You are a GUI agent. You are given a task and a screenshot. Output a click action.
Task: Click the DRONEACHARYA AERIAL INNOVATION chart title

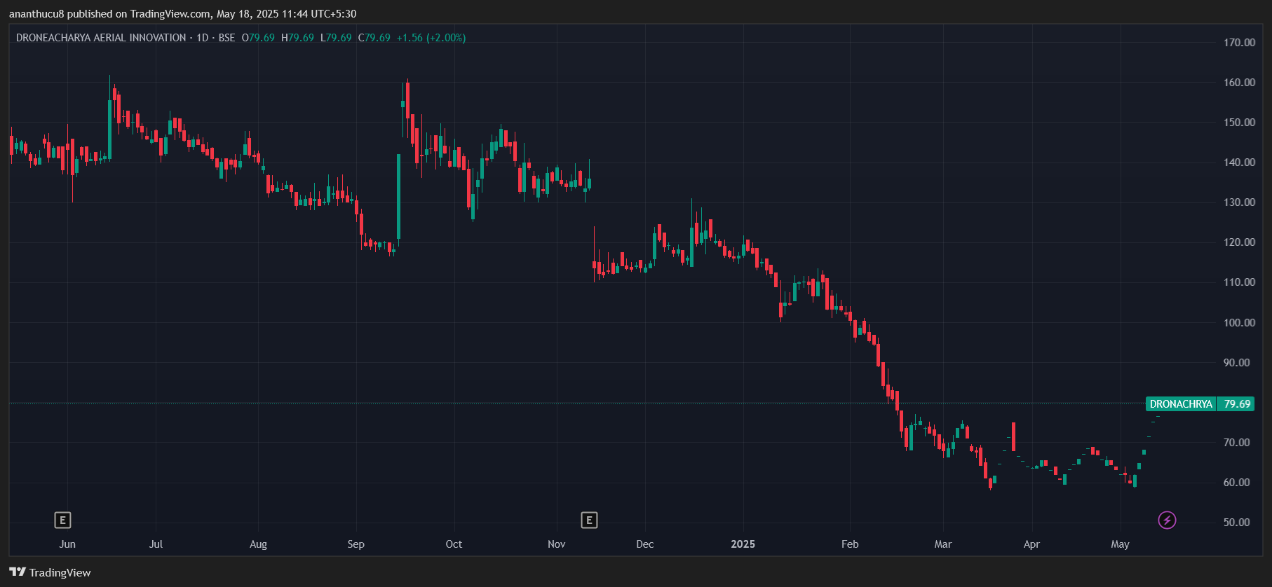101,38
